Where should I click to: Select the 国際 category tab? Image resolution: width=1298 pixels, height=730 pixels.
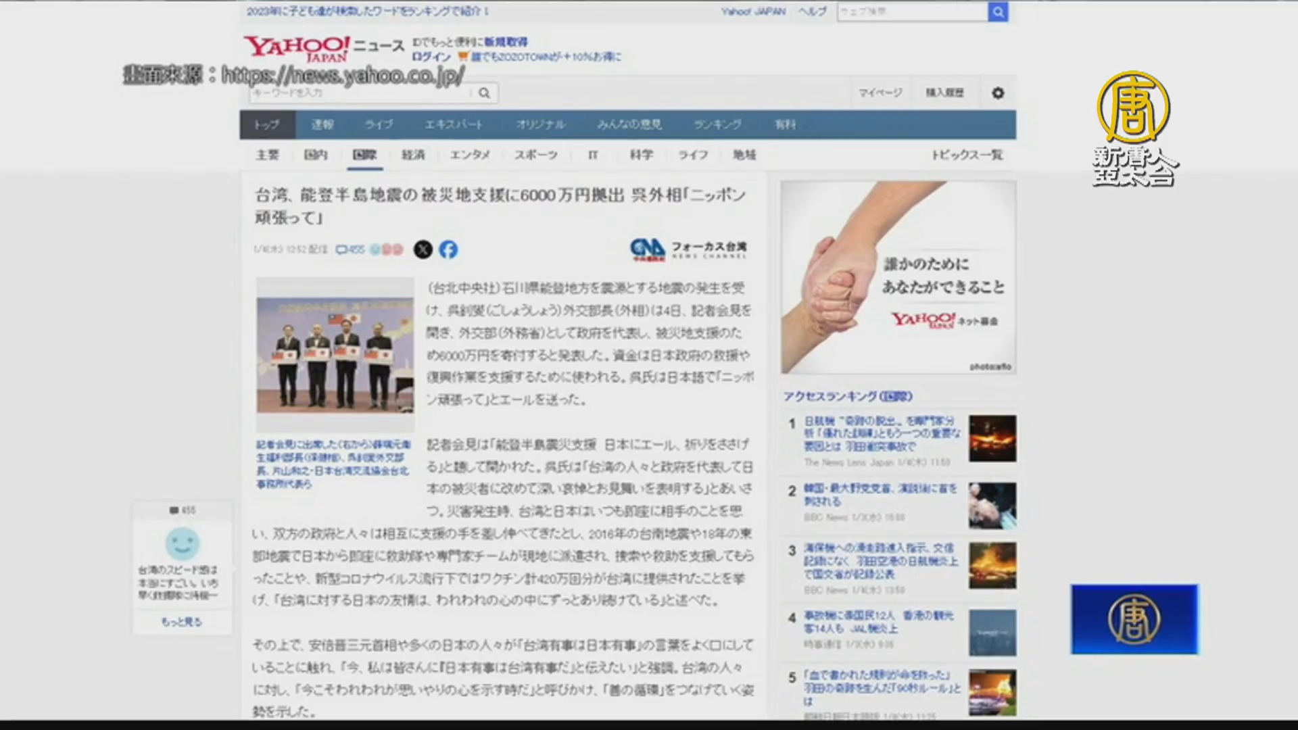(x=364, y=155)
